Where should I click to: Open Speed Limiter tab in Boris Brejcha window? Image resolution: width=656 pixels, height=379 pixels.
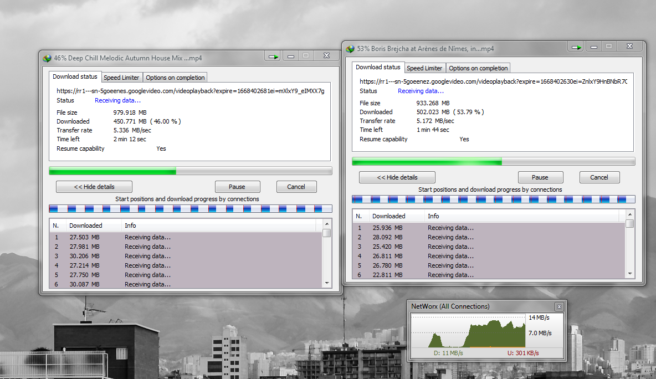tap(424, 68)
